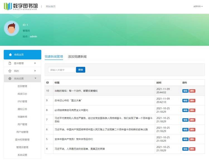This screenshot has height=160, width=209.
Task: Click the star icon beside 我的
Action: 10,71
